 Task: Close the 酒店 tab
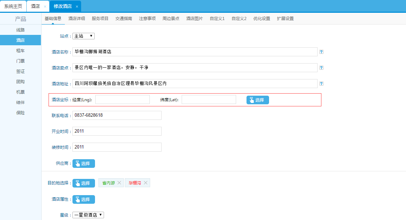coord(45,7)
